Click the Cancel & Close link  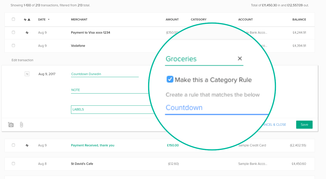274,125
